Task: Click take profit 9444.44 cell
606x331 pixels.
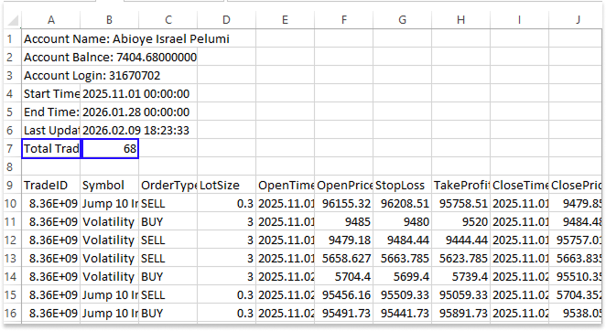Action: [x=460, y=240]
